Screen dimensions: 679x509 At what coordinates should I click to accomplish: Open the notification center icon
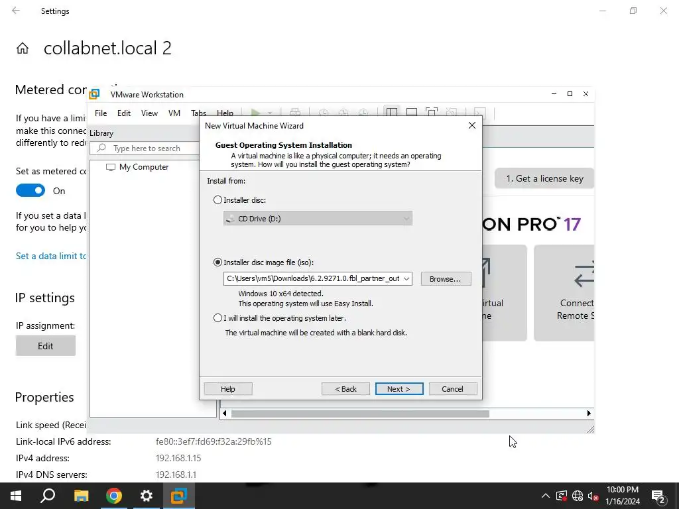(658, 497)
